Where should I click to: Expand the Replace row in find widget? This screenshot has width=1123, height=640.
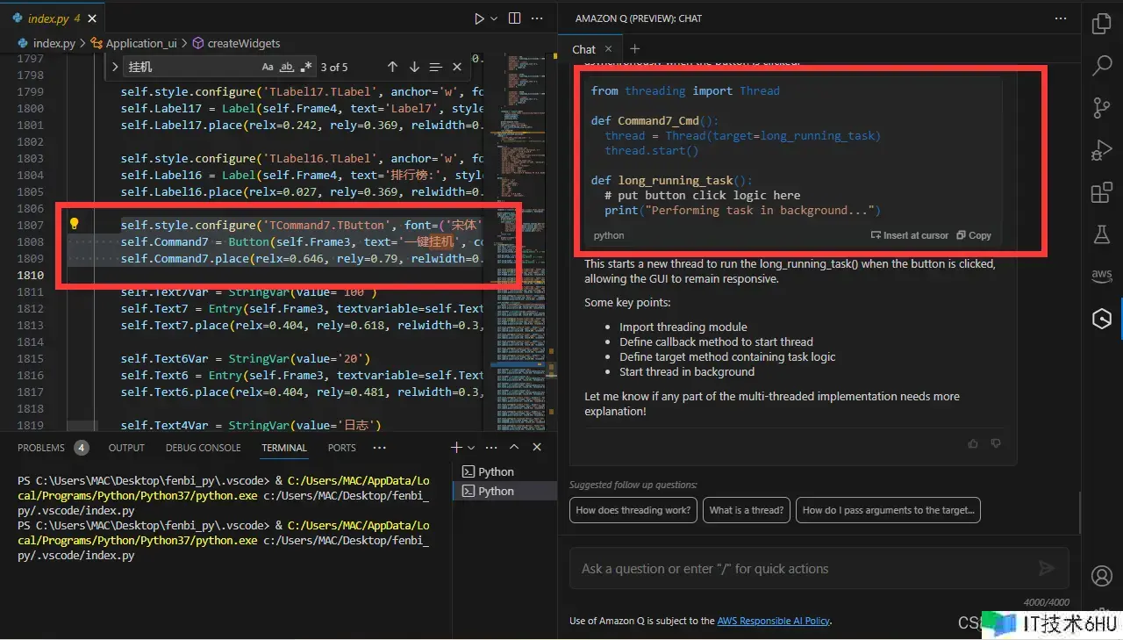[117, 67]
